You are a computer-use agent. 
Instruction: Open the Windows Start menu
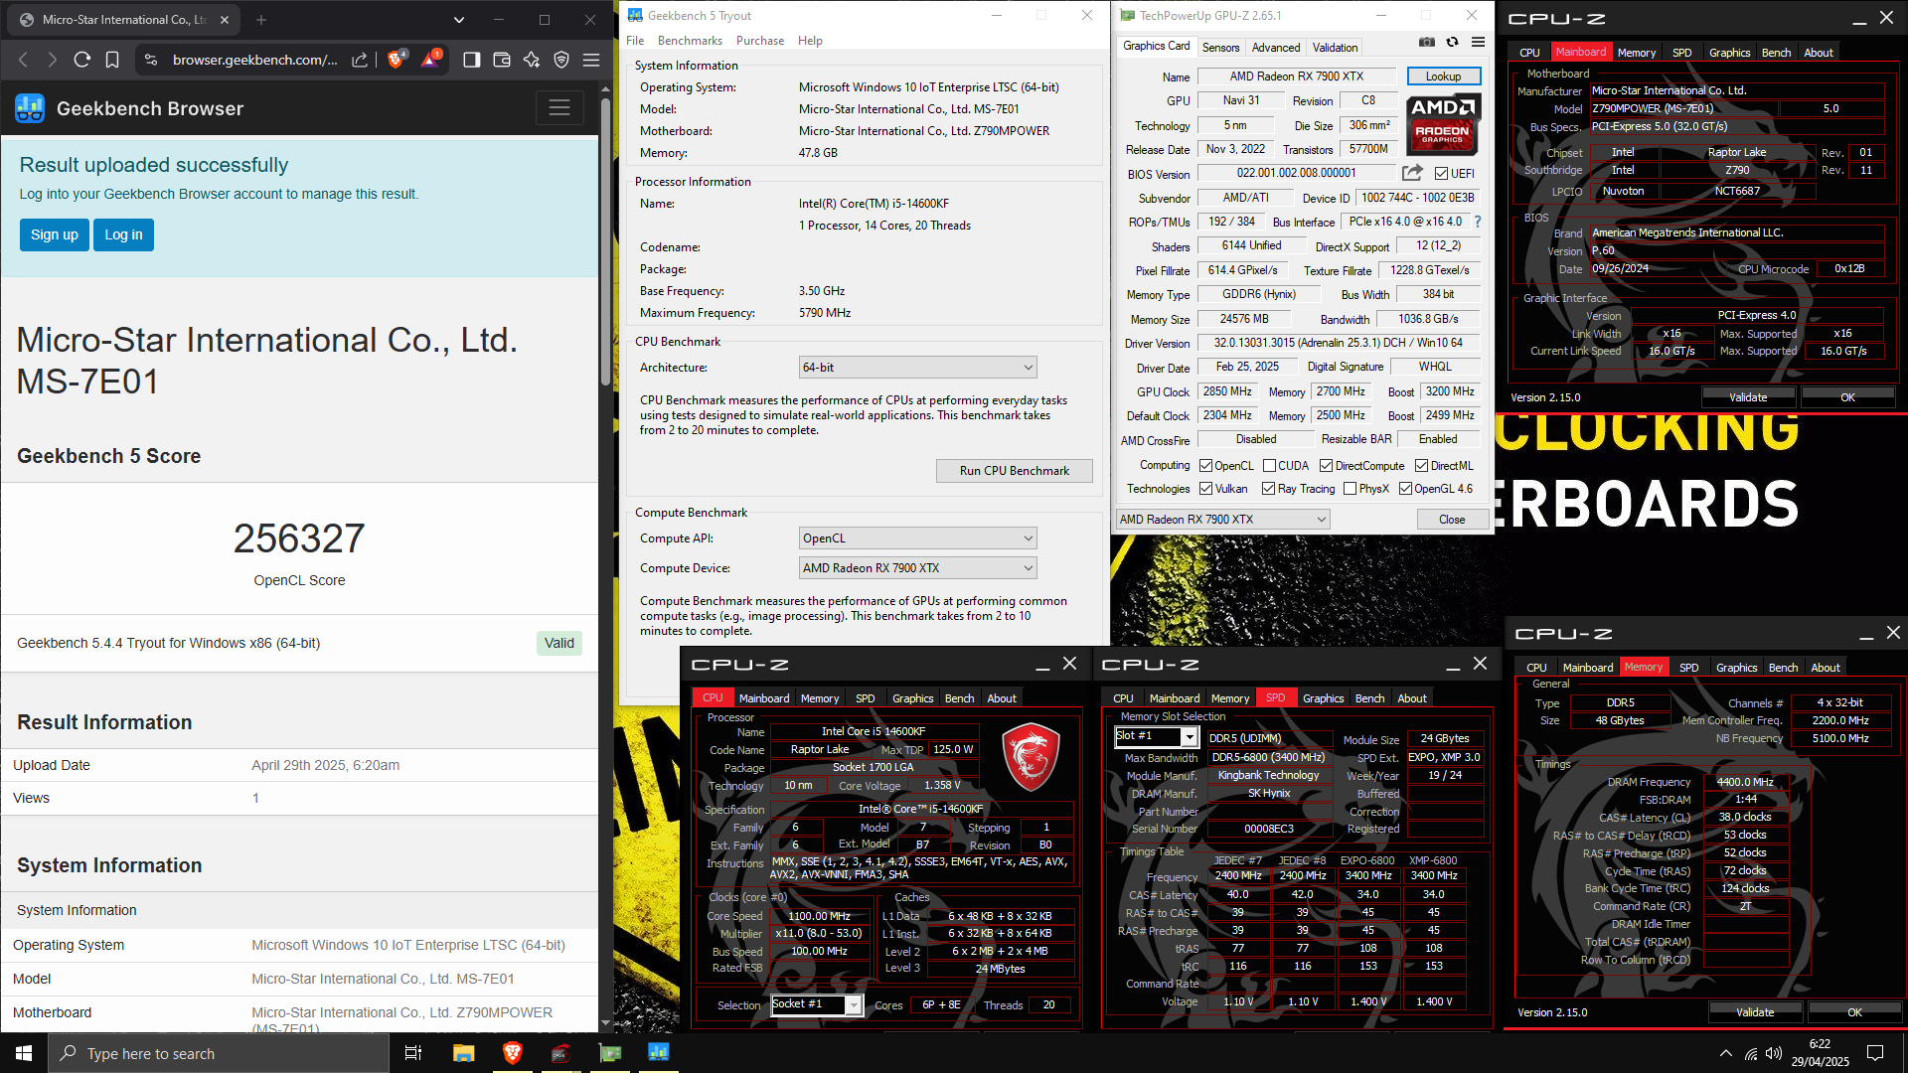click(24, 1053)
